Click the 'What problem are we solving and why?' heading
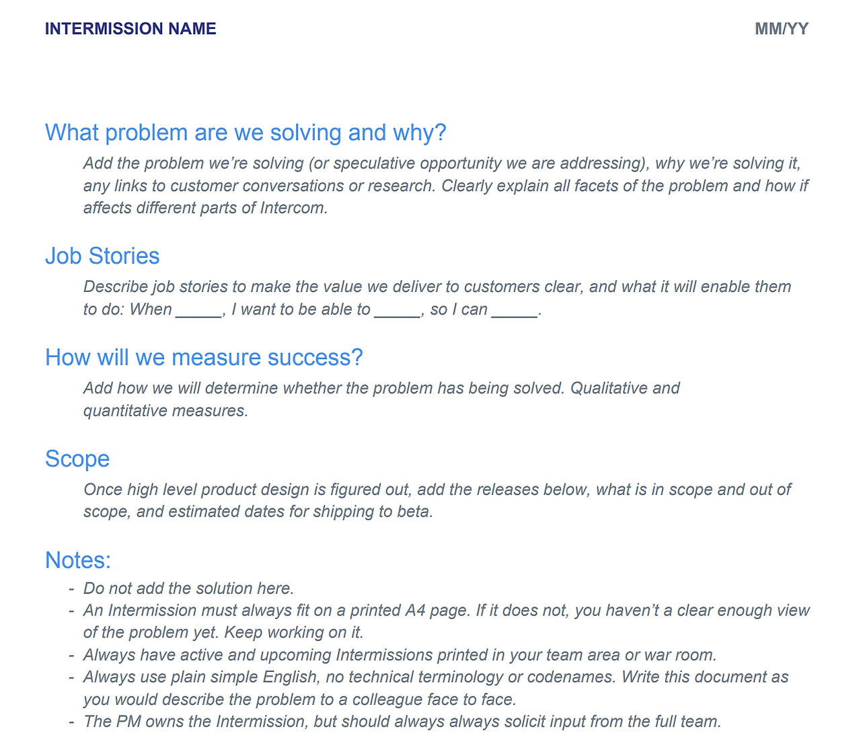Image resolution: width=861 pixels, height=756 pixels. point(246,133)
